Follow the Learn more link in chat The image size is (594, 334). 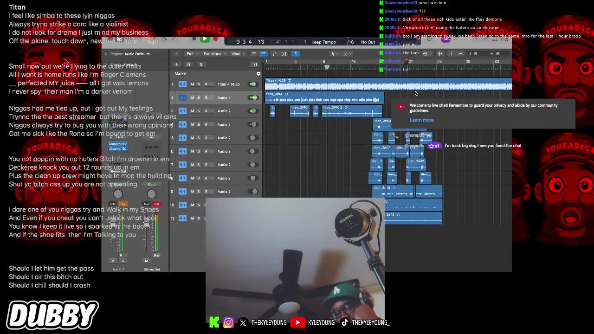click(x=421, y=120)
